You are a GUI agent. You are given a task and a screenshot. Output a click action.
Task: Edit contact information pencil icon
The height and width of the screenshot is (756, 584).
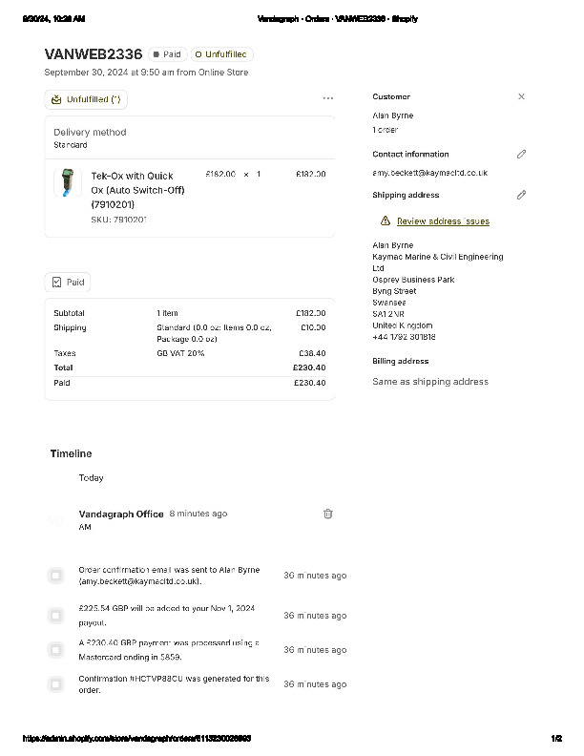[x=521, y=154]
